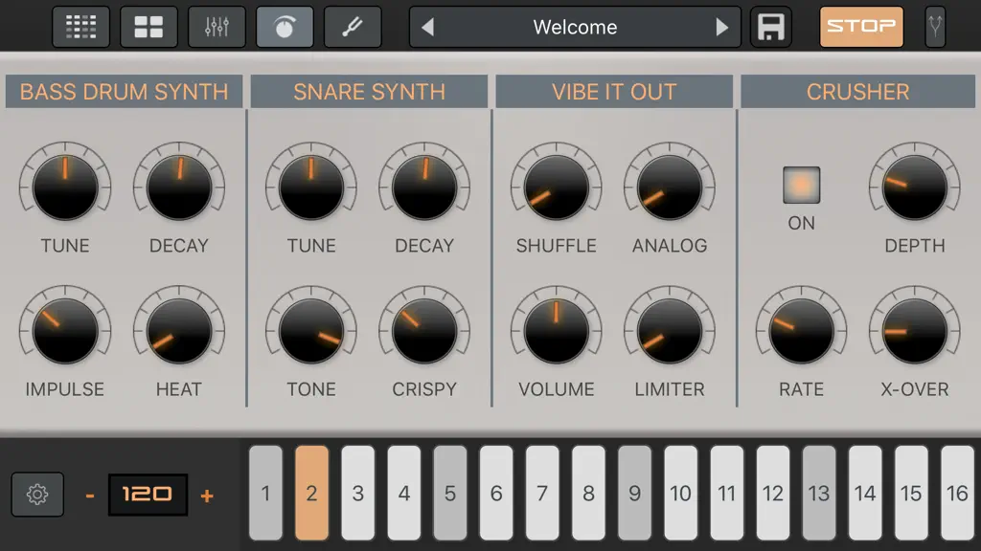The height and width of the screenshot is (551, 981).
Task: Go to previous preset with left arrow
Action: pyautogui.click(x=428, y=27)
